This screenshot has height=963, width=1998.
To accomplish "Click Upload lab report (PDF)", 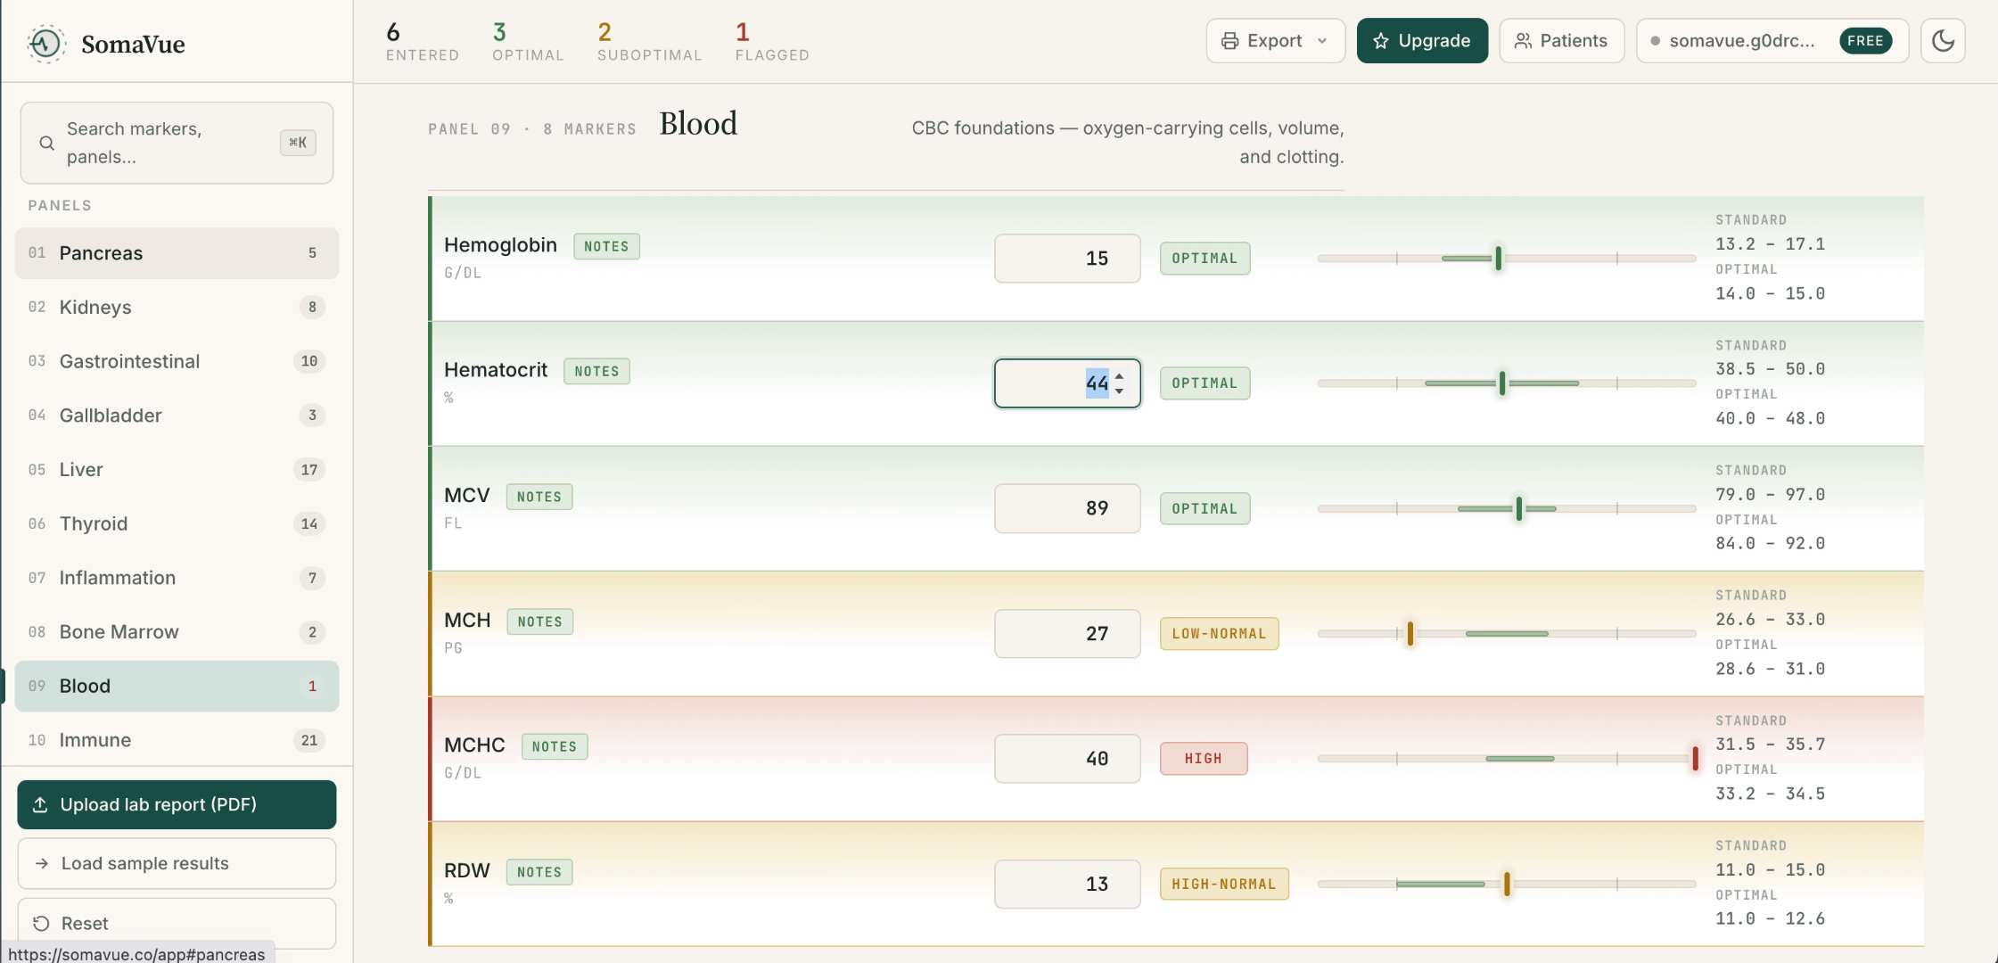I will [177, 805].
